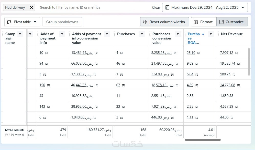
Task: Open the Adds of payment info column menu
Action: pyautogui.click(x=62, y=34)
